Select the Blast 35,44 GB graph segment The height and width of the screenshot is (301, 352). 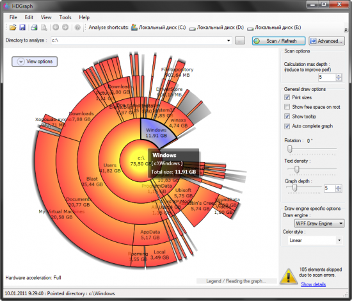tap(92, 181)
